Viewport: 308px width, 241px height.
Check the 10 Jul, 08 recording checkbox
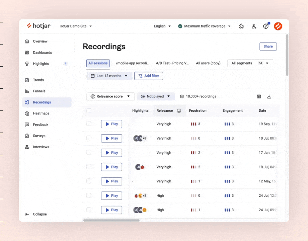(89, 138)
